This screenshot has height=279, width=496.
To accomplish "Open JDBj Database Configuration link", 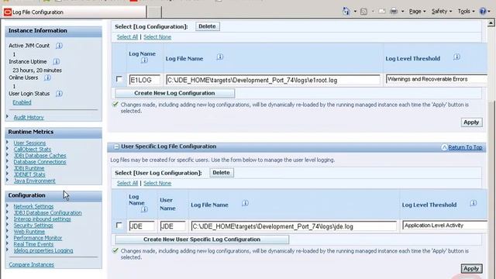I will pos(48,212).
